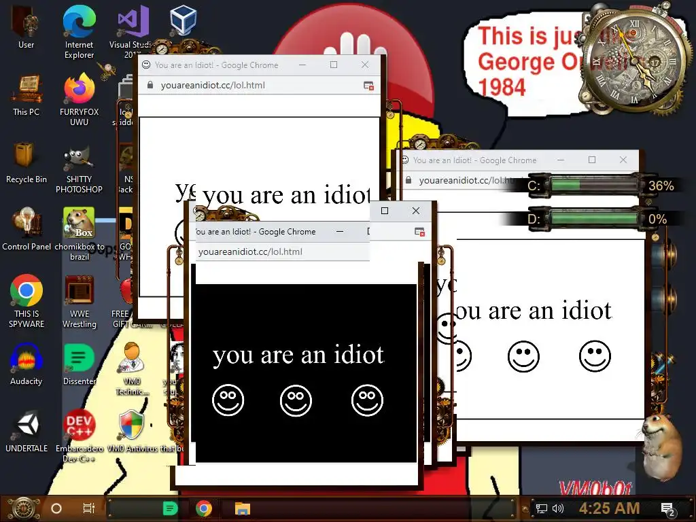Screen dimensions: 696x522
Task: Click Chrome icon on the taskbar
Action: 204,508
